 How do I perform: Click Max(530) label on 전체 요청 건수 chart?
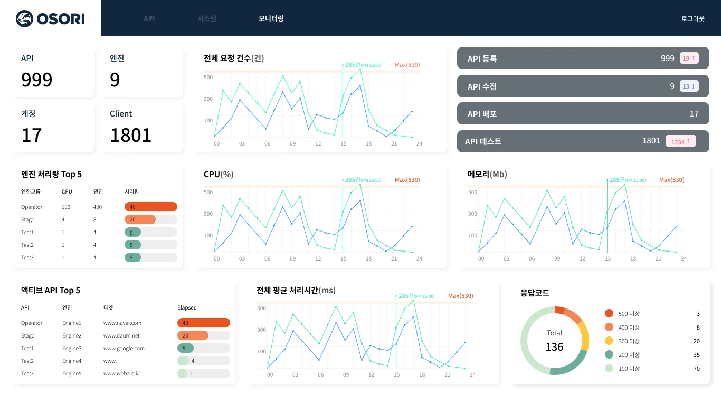(407, 65)
